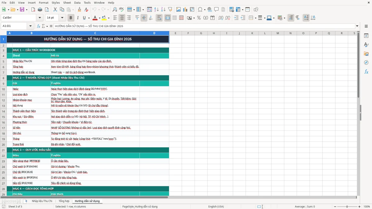Screen dimensions: 372x209
Task: Toggle Merge and Center Cells button
Action: point(167,18)
